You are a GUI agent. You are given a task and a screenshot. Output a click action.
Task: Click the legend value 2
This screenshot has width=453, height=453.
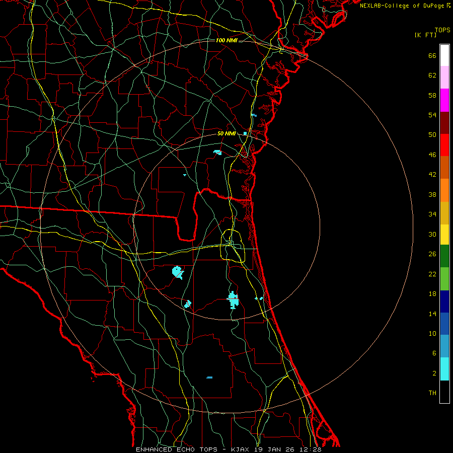434,373
